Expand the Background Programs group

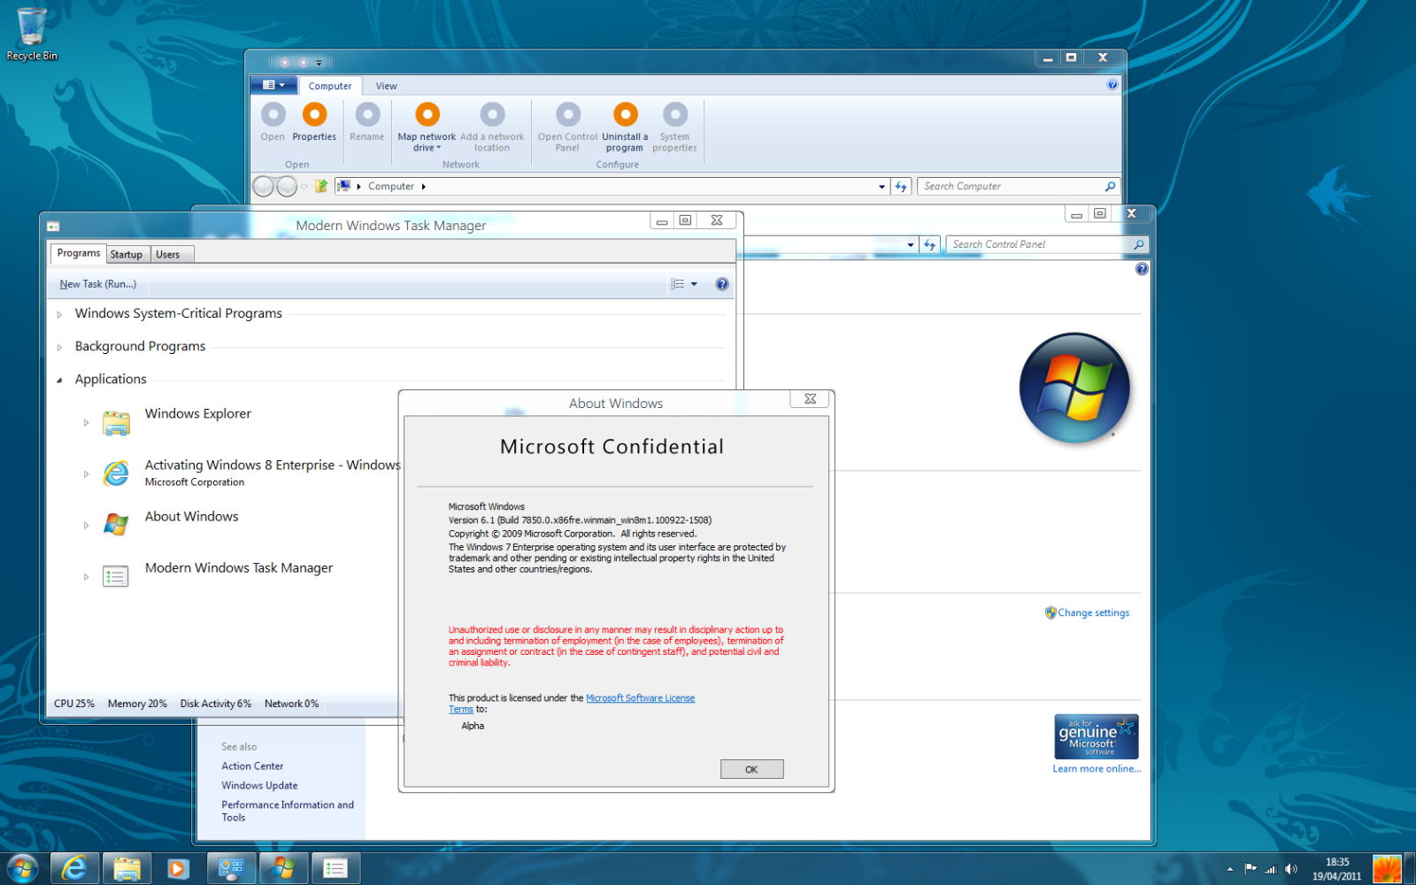[59, 347]
